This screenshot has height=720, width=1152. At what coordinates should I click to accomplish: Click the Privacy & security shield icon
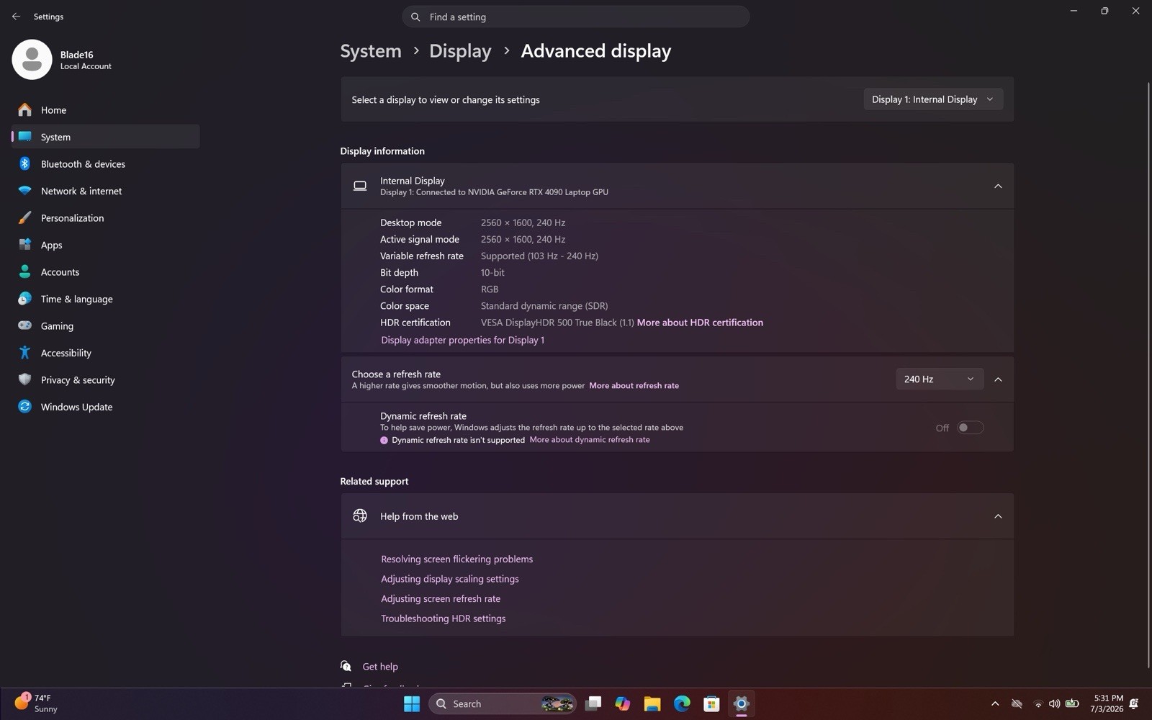[x=24, y=379]
